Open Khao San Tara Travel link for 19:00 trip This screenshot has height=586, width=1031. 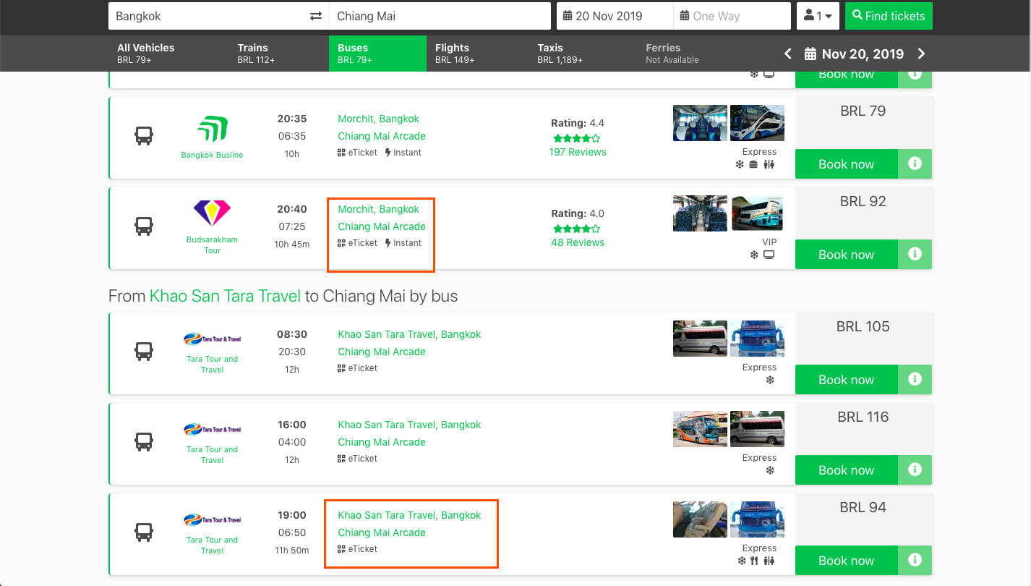[x=409, y=515]
